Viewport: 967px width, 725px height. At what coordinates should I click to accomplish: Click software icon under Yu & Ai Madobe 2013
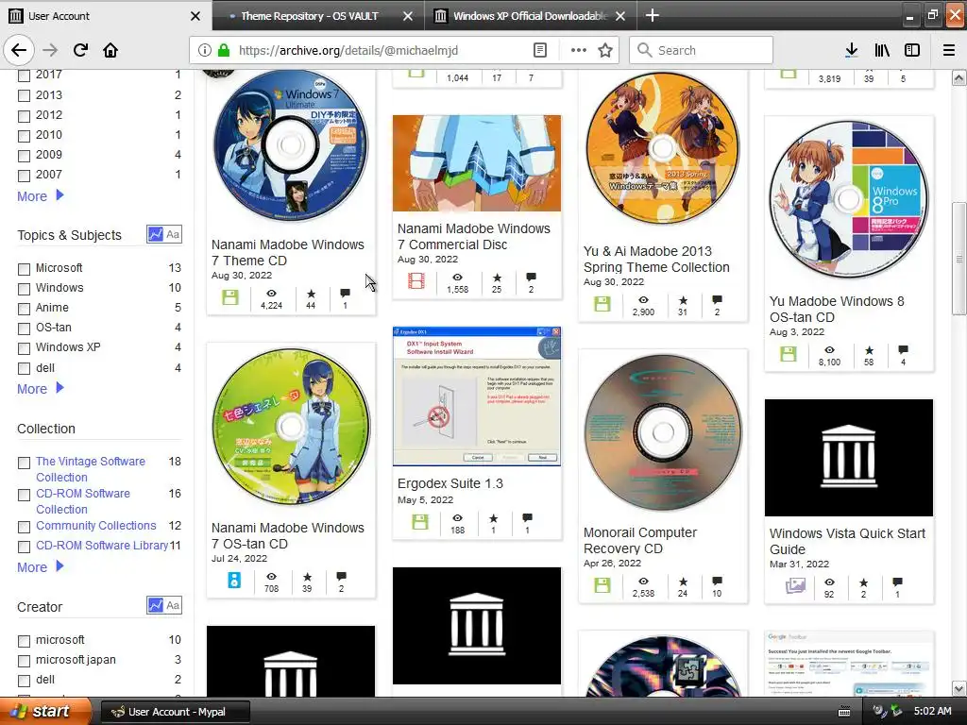pos(602,303)
